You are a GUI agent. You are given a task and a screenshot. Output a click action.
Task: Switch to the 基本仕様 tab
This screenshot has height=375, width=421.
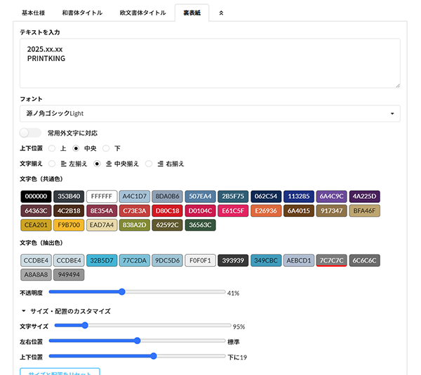tap(34, 13)
